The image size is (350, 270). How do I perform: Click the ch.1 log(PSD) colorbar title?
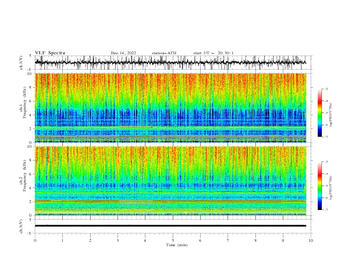[331, 115]
